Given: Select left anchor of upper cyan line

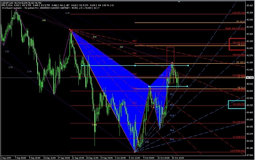Looking at the screenshot, I should click(82, 65).
